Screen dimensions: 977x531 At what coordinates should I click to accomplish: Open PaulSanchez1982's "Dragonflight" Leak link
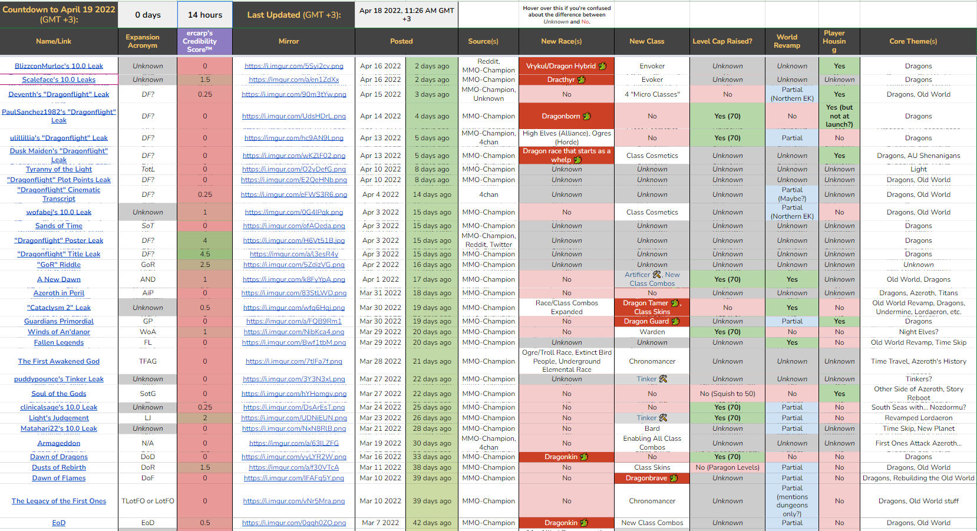(59, 116)
